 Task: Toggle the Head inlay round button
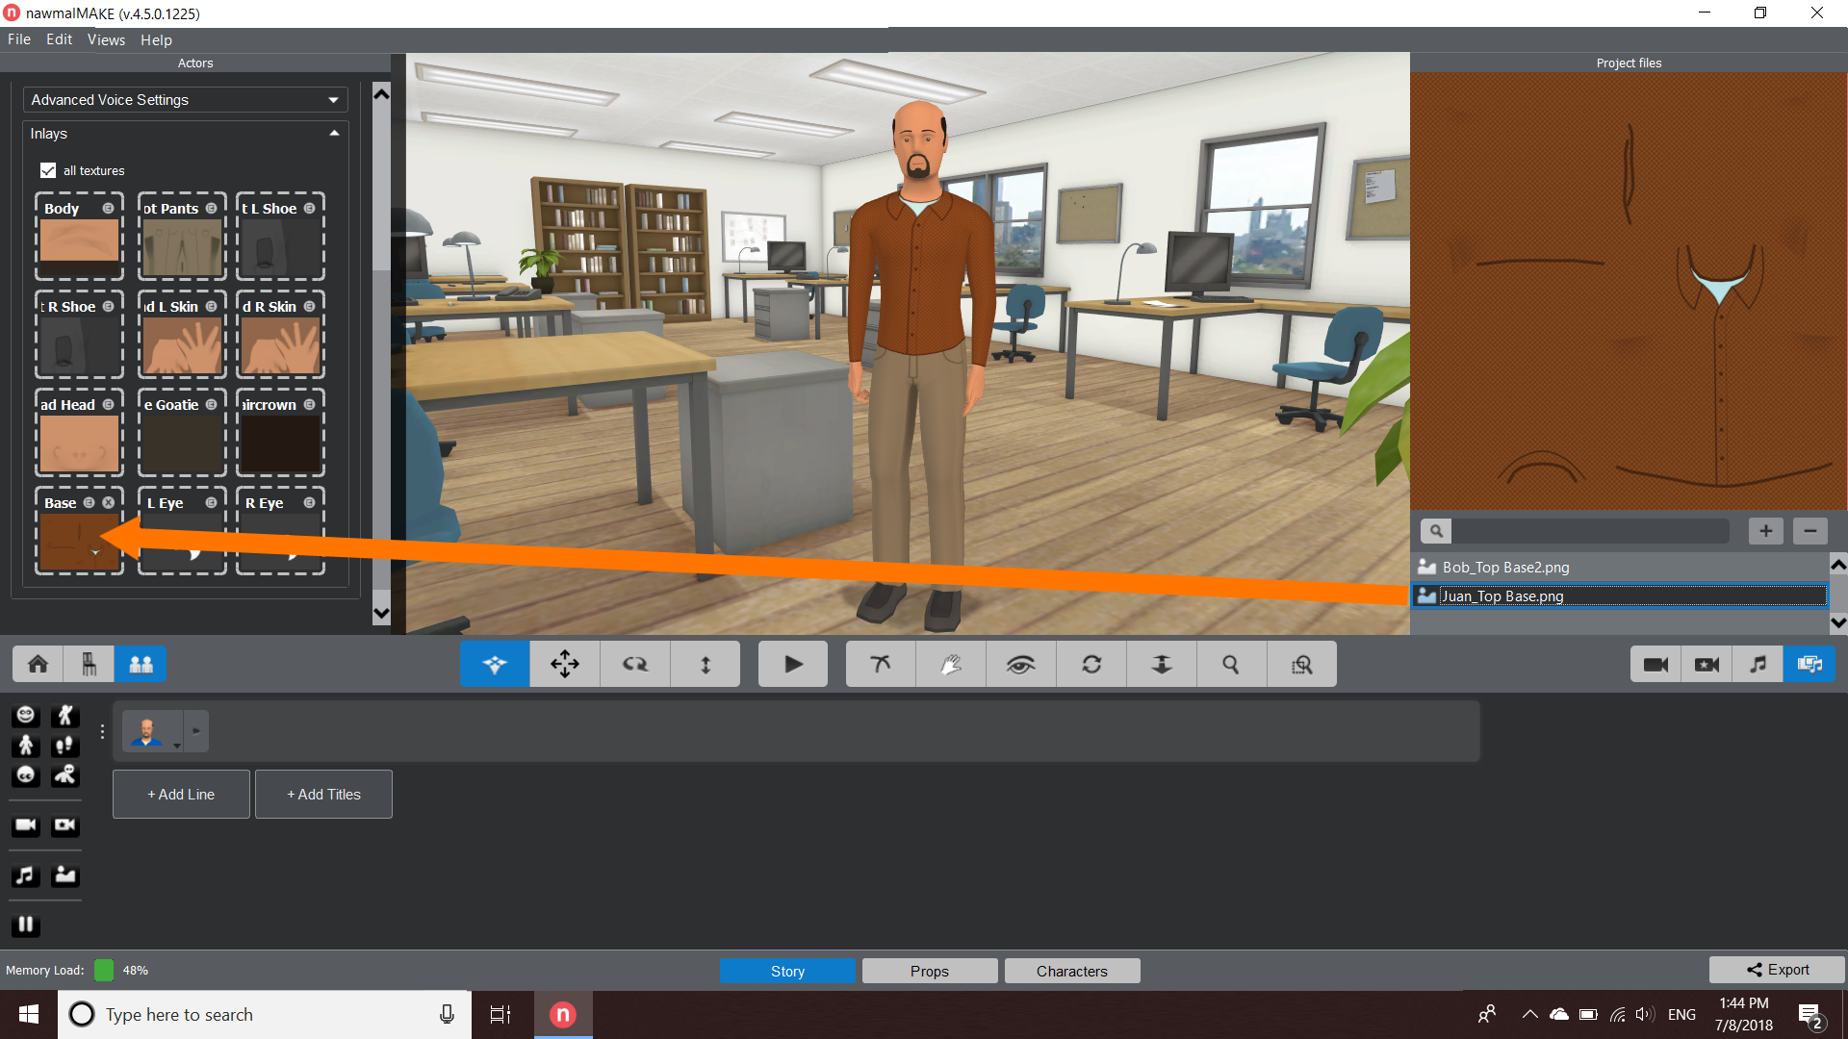[x=108, y=404]
